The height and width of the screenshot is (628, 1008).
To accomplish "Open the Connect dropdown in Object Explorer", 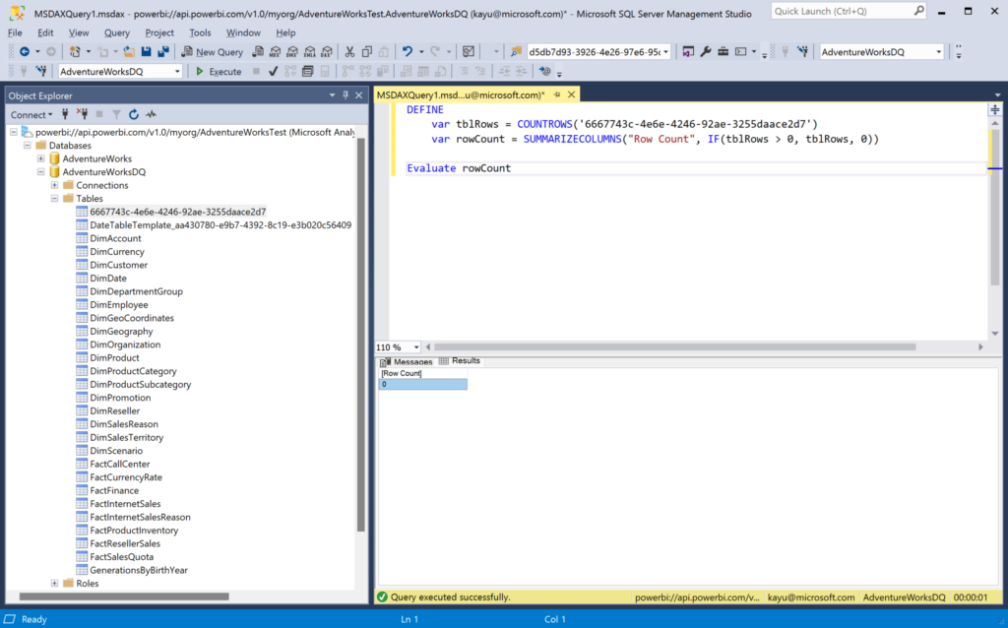I will pyautogui.click(x=31, y=114).
